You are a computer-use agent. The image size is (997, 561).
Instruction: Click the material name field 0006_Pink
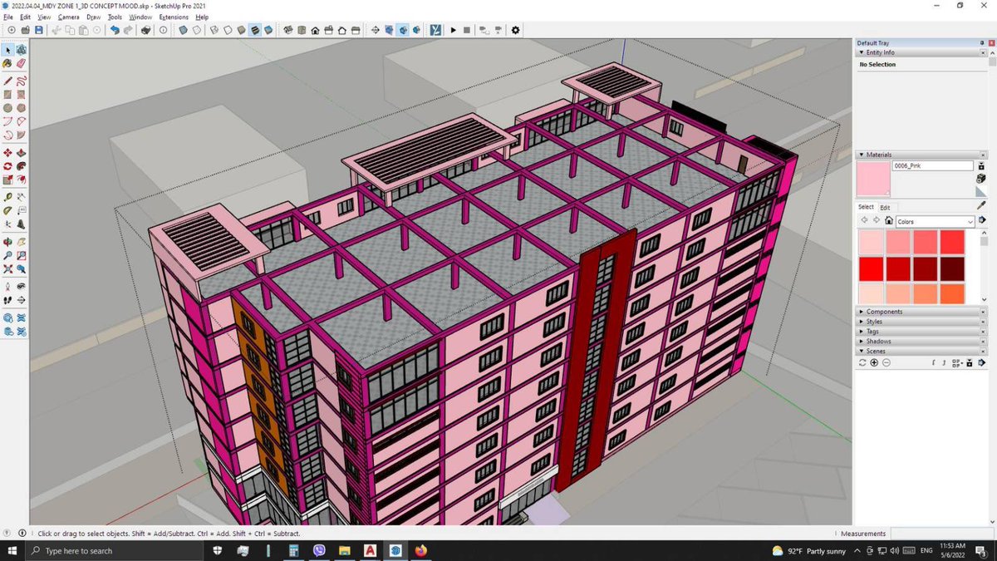pyautogui.click(x=932, y=166)
